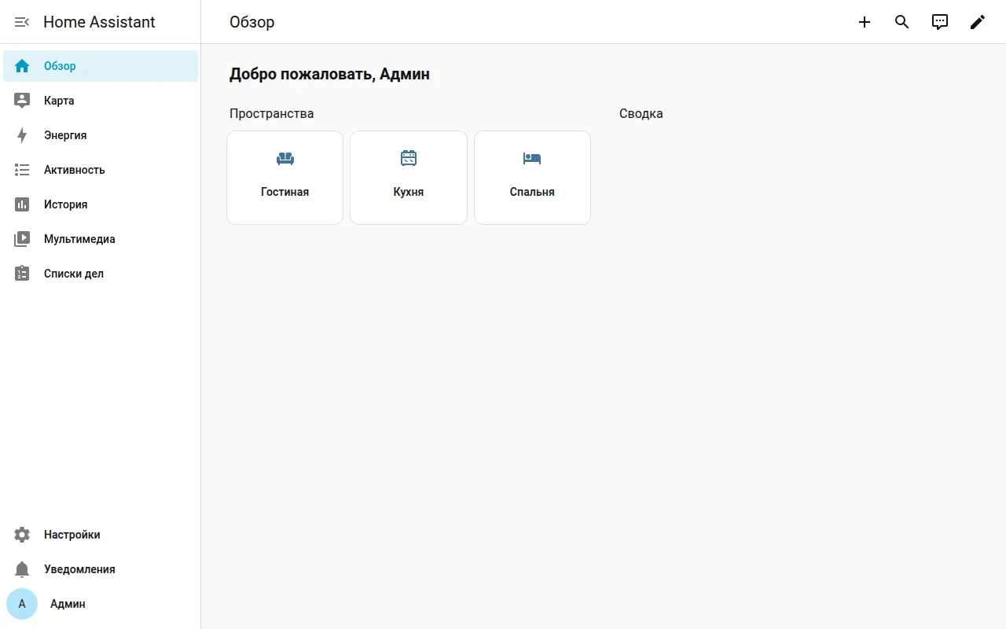1006x629 pixels.
Task: Click the stove icon on Кухня card
Action: pyautogui.click(x=409, y=158)
